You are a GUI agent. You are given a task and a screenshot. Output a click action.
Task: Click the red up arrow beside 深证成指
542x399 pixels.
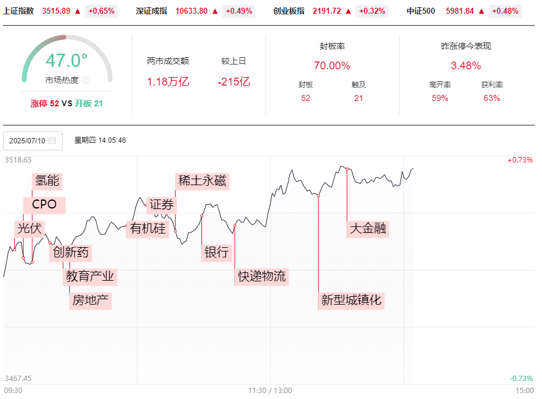(x=215, y=11)
